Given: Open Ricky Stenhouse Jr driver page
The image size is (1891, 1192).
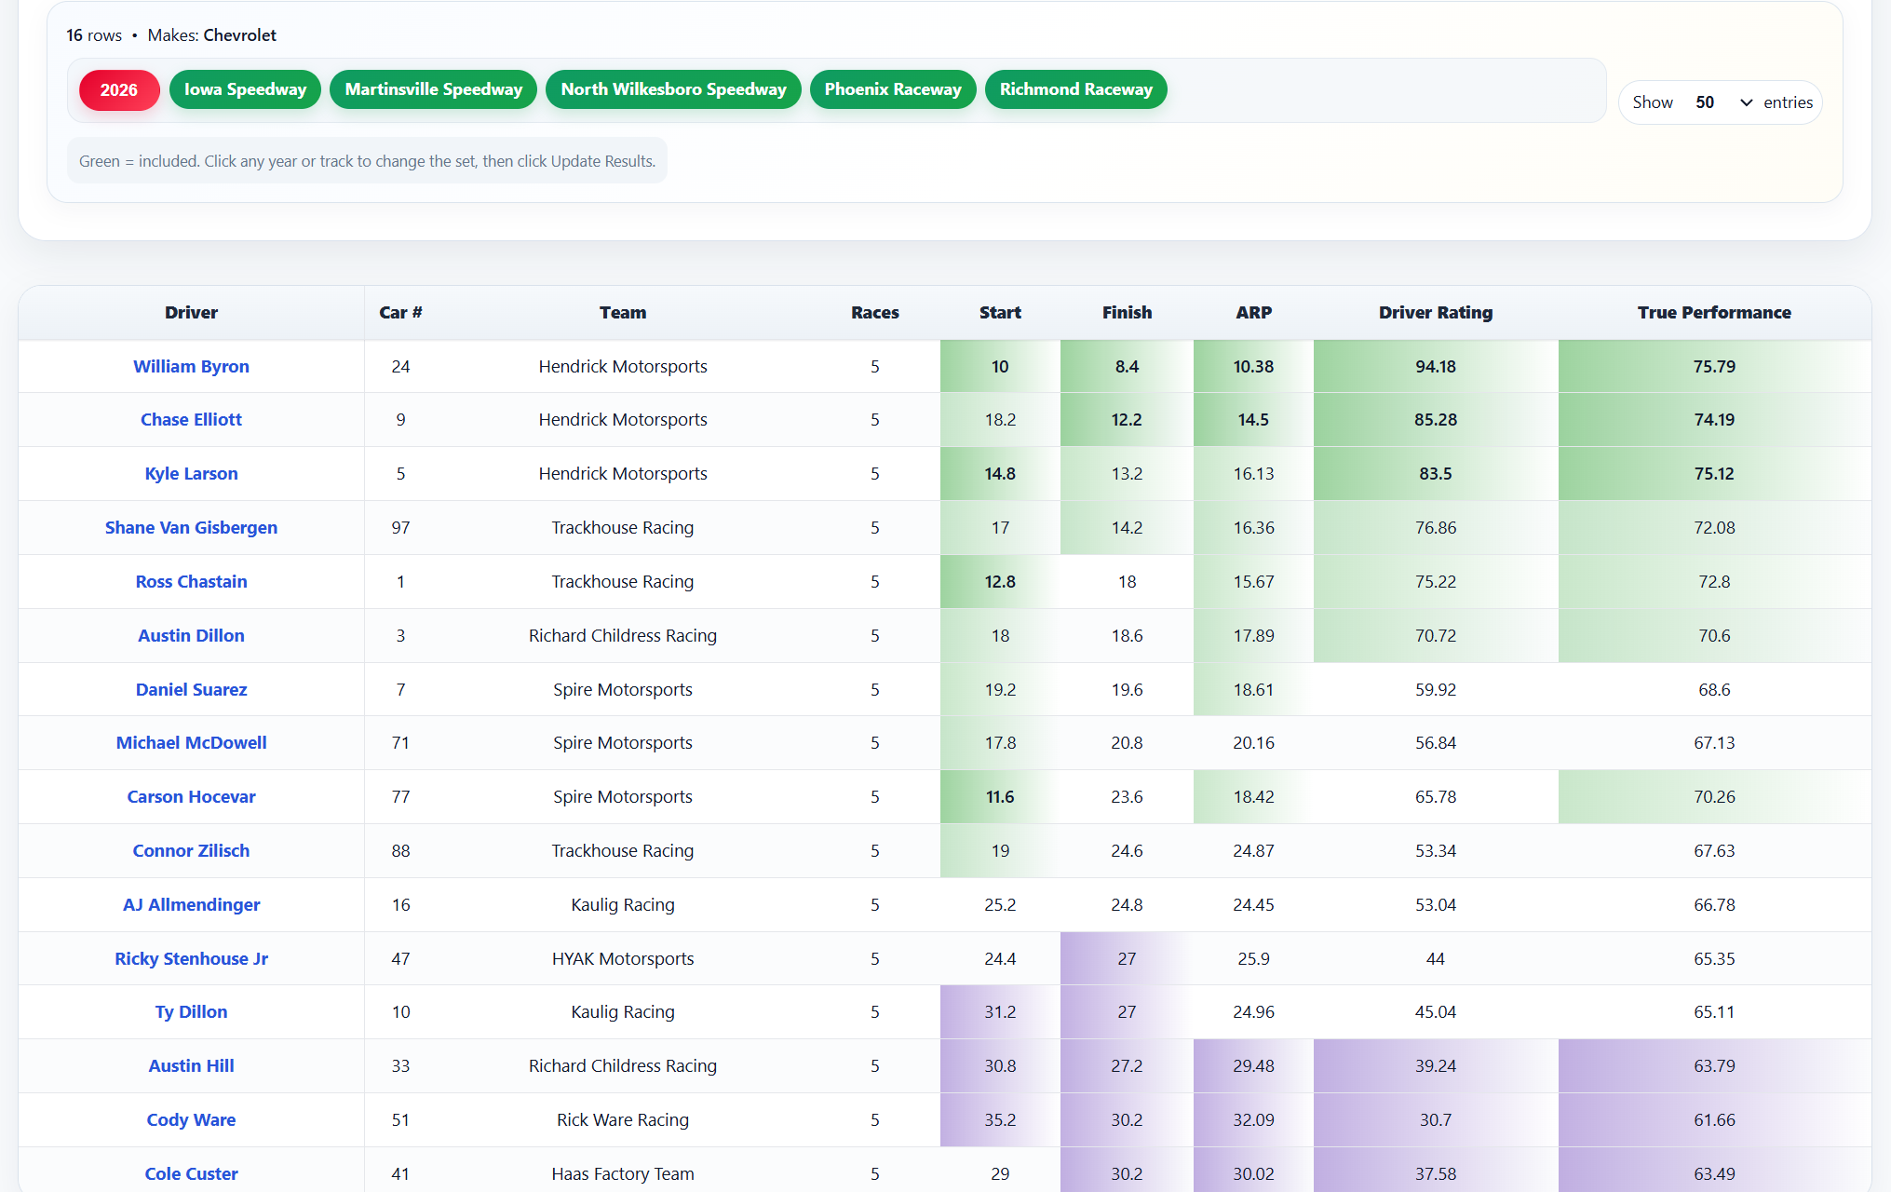Looking at the screenshot, I should click(191, 959).
